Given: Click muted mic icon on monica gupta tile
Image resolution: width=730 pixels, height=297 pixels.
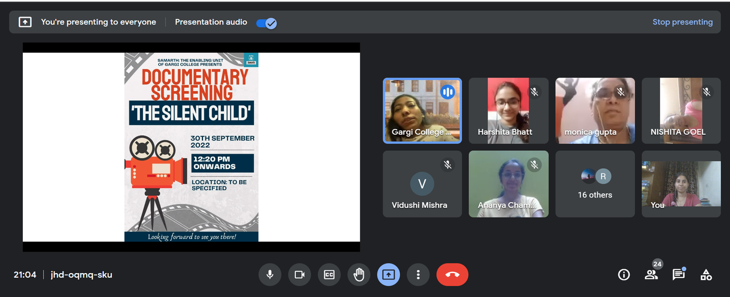Looking at the screenshot, I should pyautogui.click(x=620, y=92).
